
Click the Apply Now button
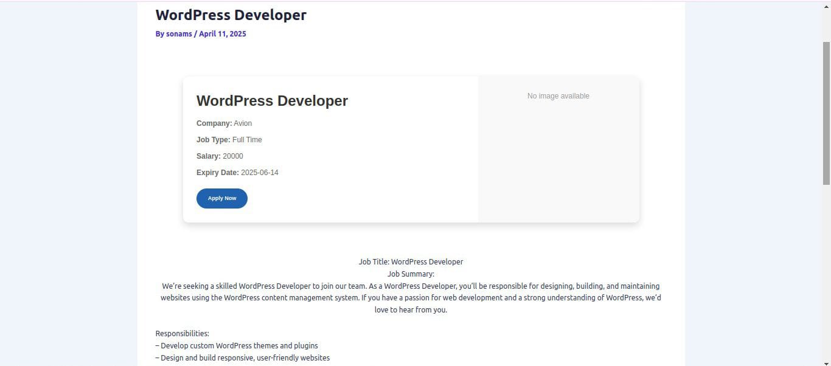(221, 198)
